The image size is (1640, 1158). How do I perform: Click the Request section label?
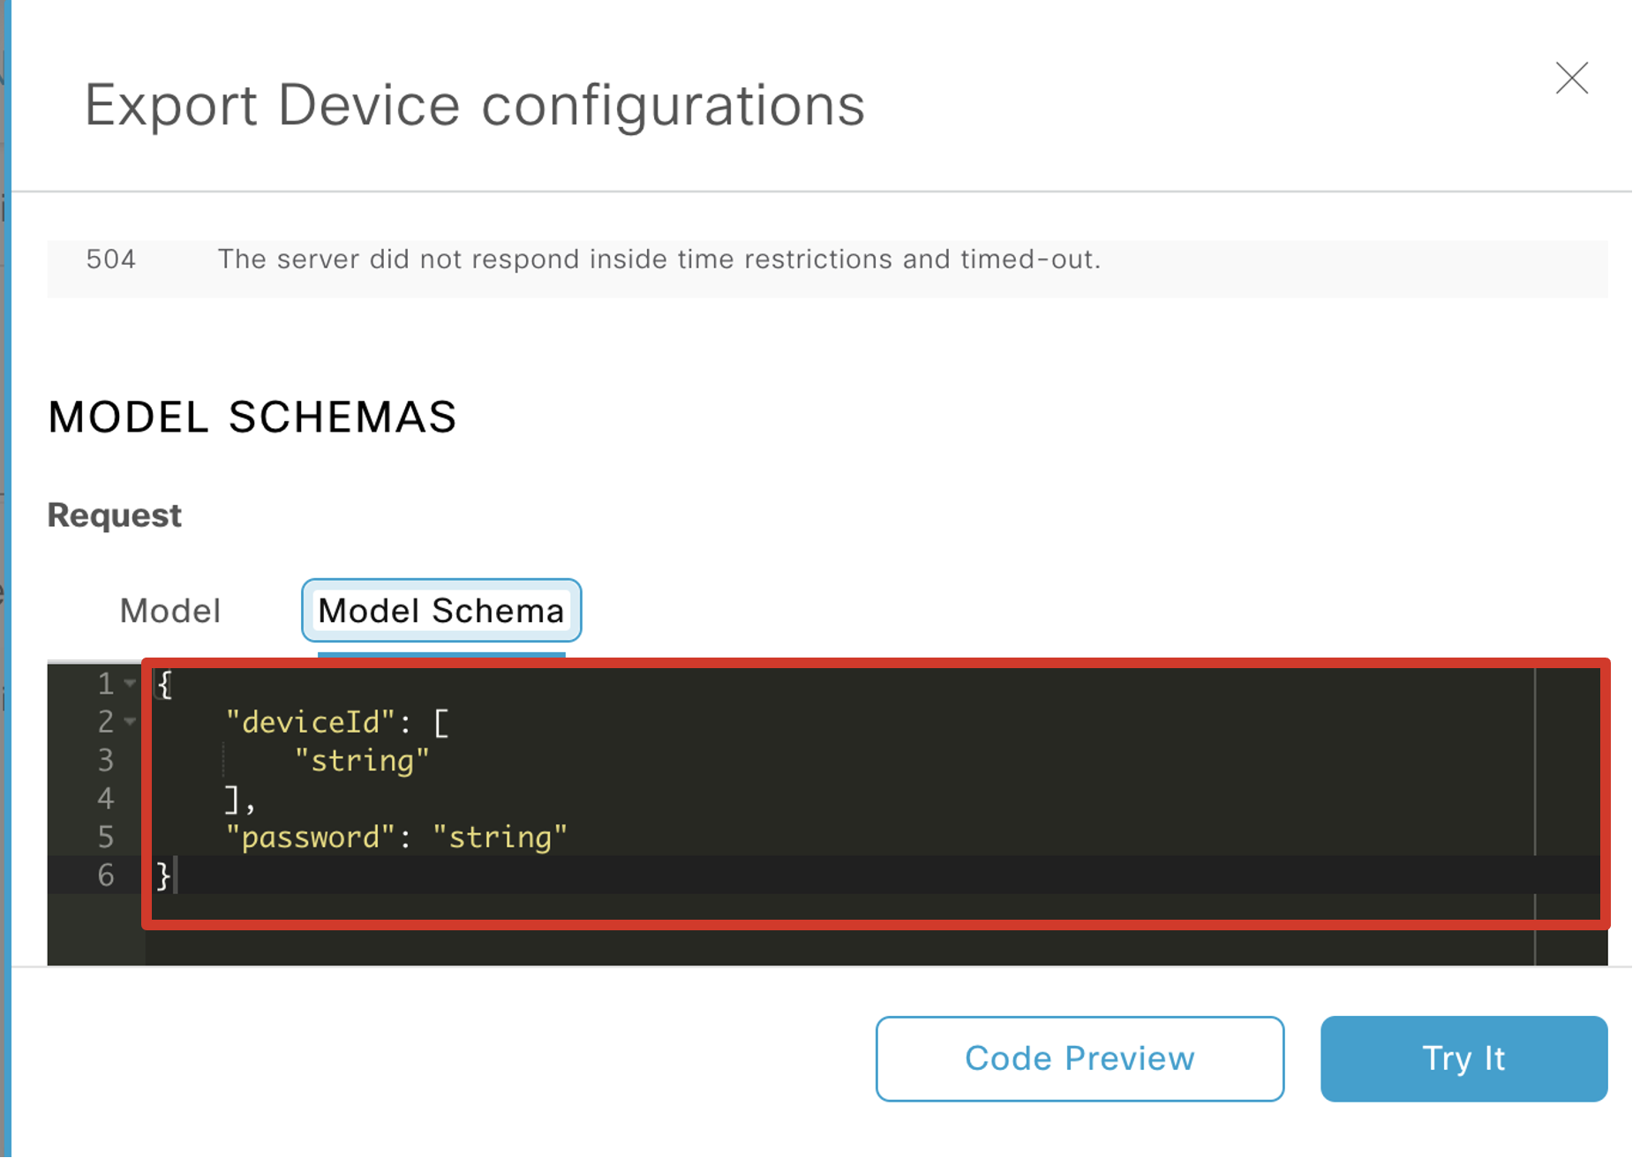(114, 515)
